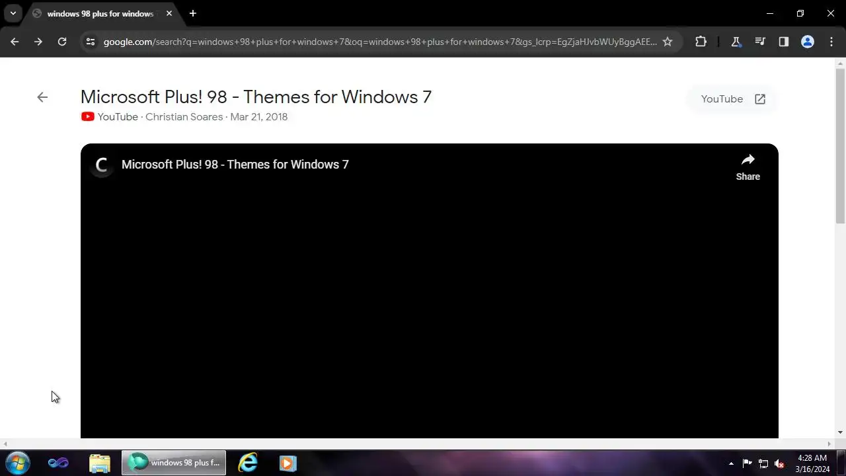Viewport: 846px width, 476px height.
Task: Open Windows Media Player from taskbar
Action: pyautogui.click(x=288, y=463)
